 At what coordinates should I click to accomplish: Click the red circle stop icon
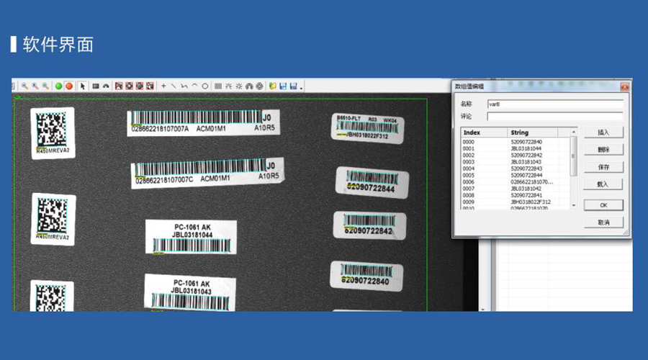(x=69, y=86)
